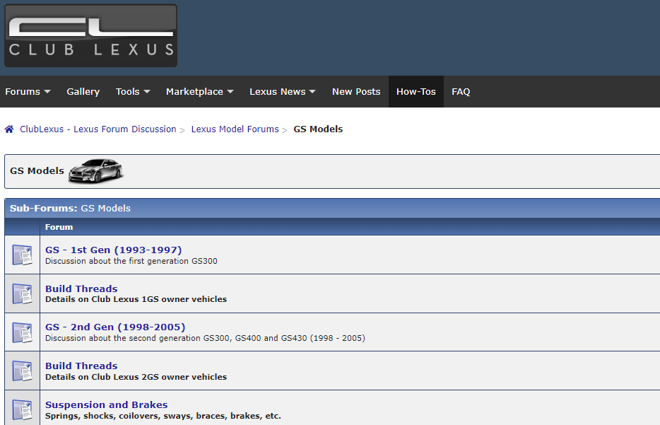This screenshot has width=660, height=425.
Task: Go to ClubLexus - Lexus Forum Discussion breadcrumb
Action: [x=98, y=129]
